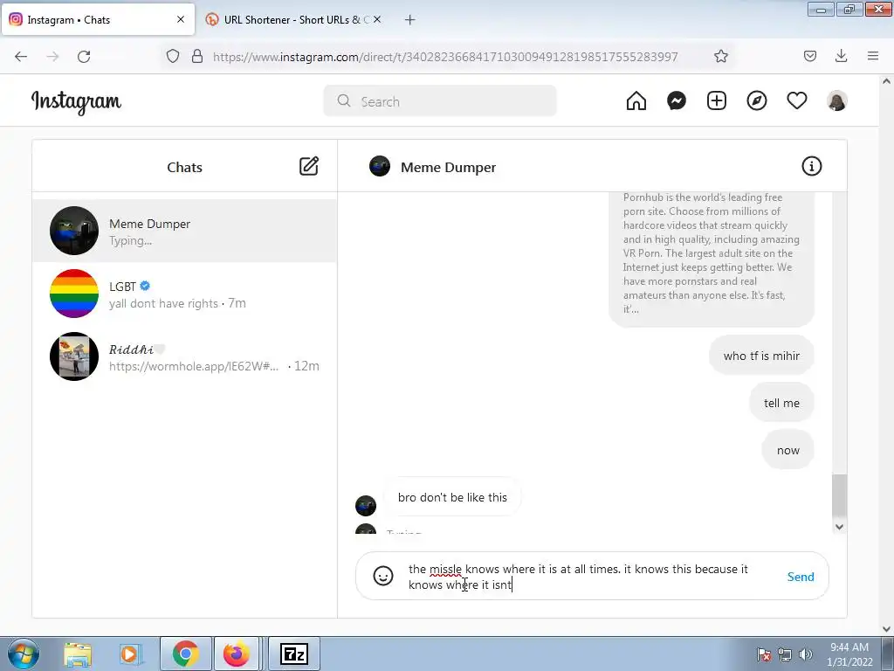Click the chat messages scrollbar thumb
Image resolution: width=894 pixels, height=671 pixels.
(x=839, y=495)
